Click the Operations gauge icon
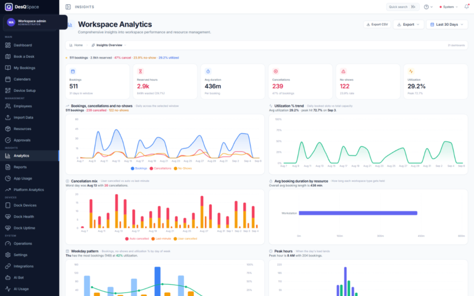 [x=8, y=244]
